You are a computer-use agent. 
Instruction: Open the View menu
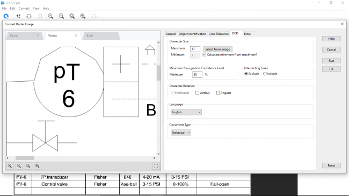36,8
